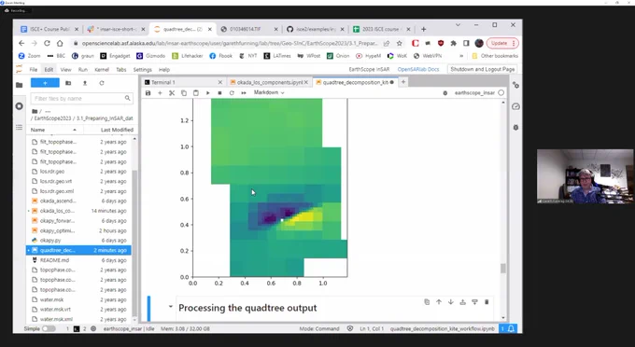
Task: Open the cell type Markdown dropdown
Action: (x=269, y=92)
